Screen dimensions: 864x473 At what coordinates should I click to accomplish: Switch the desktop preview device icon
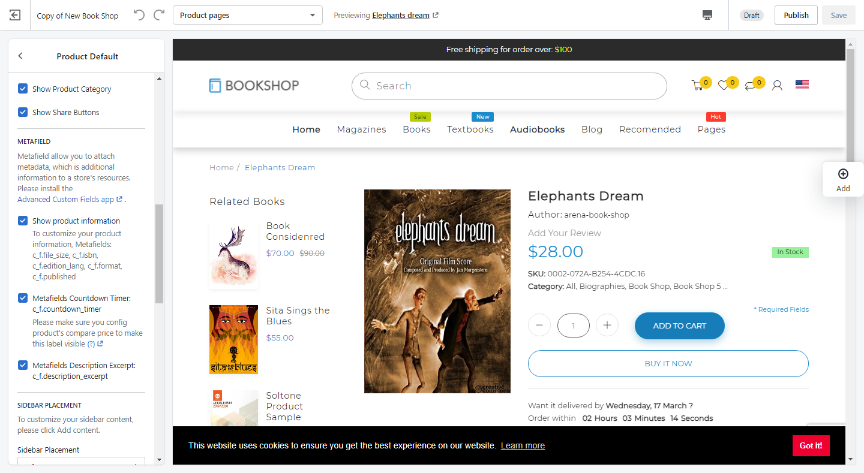coord(707,15)
